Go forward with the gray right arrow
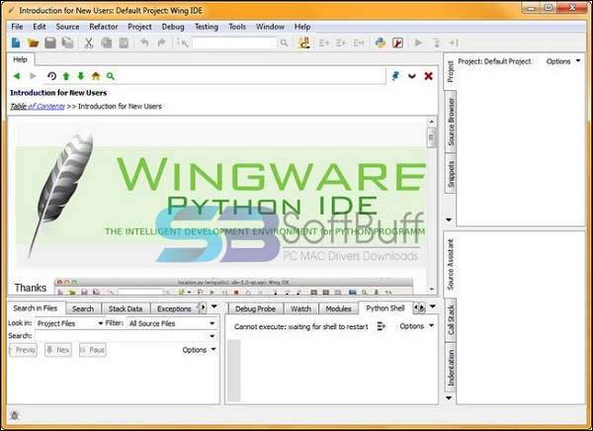Screen dimensions: 593x431 pos(33,76)
